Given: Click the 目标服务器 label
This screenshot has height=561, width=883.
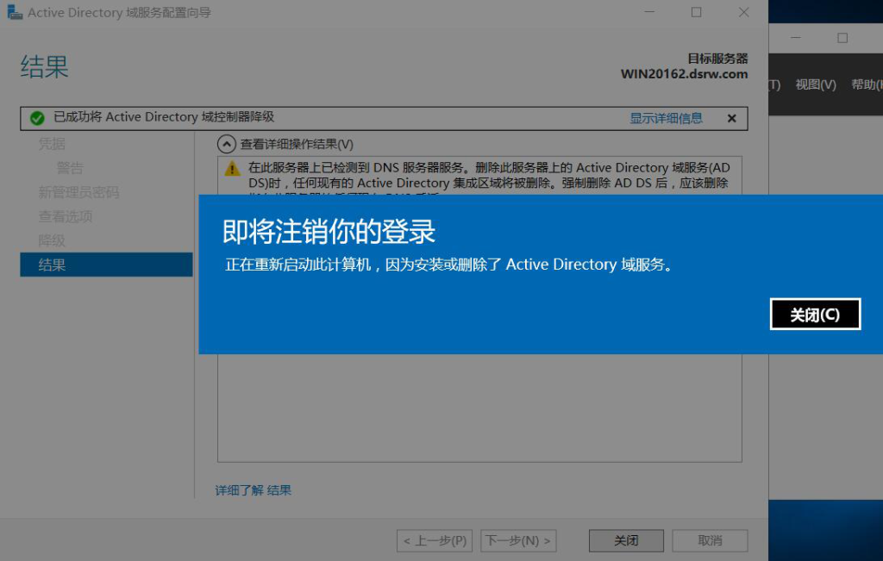Looking at the screenshot, I should (x=717, y=59).
